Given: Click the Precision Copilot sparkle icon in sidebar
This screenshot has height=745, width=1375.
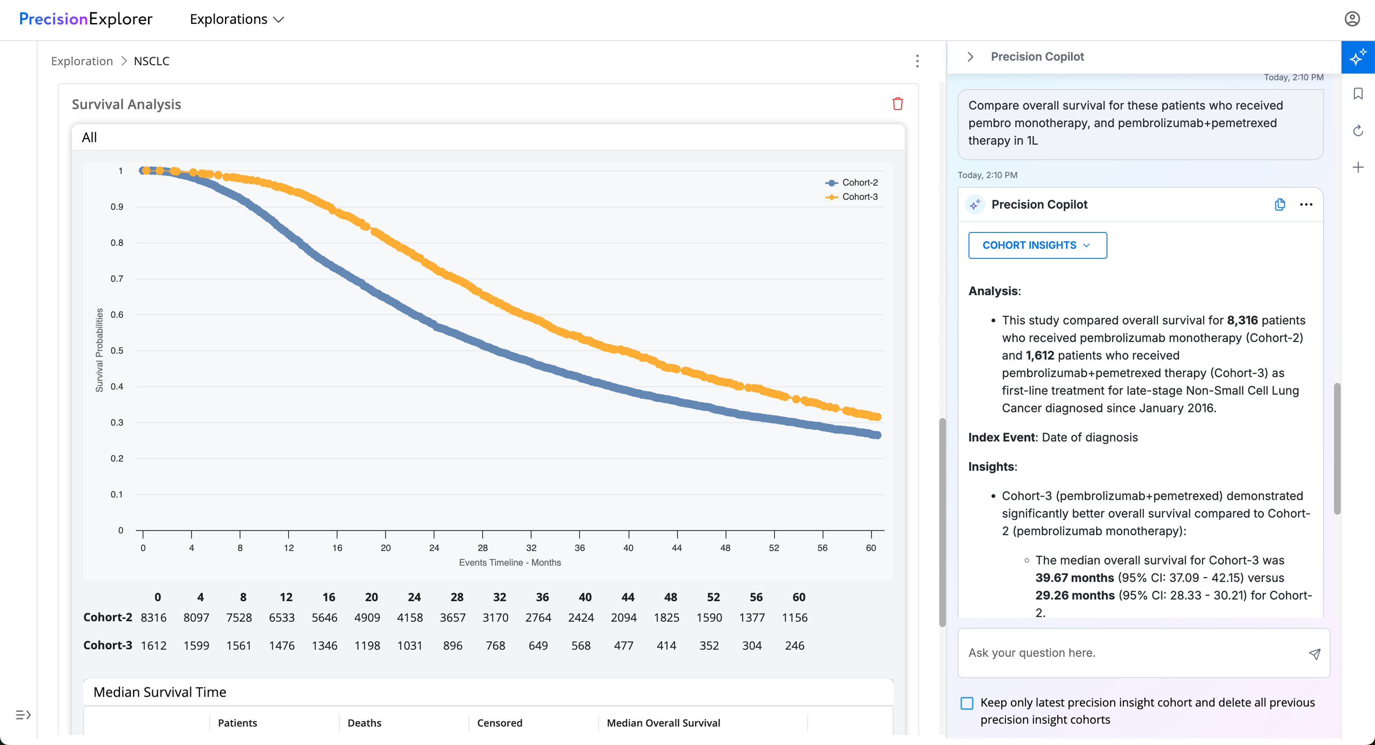Looking at the screenshot, I should click(1358, 57).
